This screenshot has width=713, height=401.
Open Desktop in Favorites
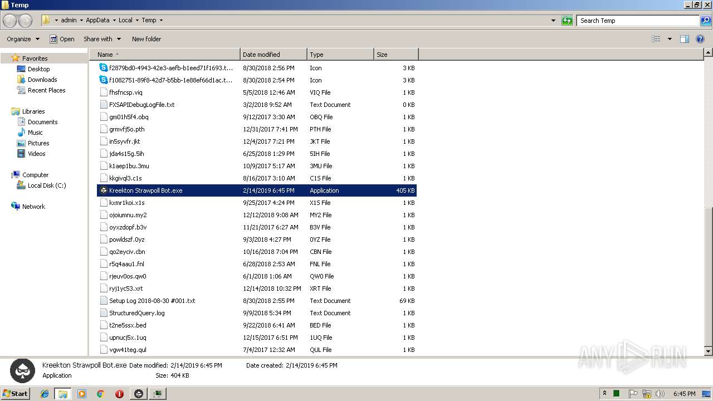click(38, 69)
